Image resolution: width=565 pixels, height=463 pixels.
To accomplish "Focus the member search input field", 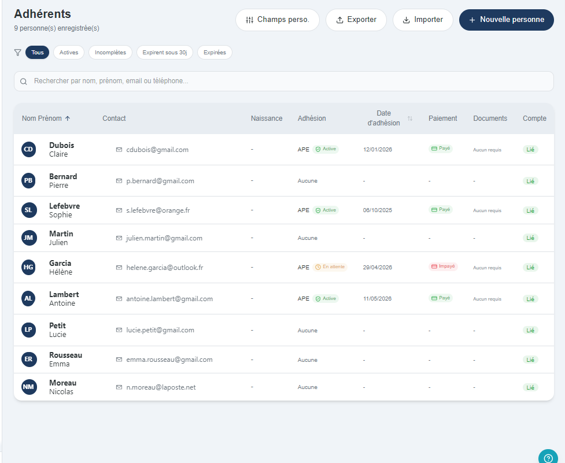I will click(283, 81).
